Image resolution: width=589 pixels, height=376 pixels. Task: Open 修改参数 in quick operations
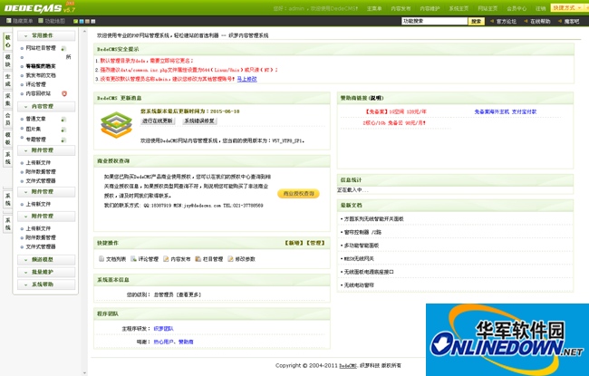[x=242, y=259]
